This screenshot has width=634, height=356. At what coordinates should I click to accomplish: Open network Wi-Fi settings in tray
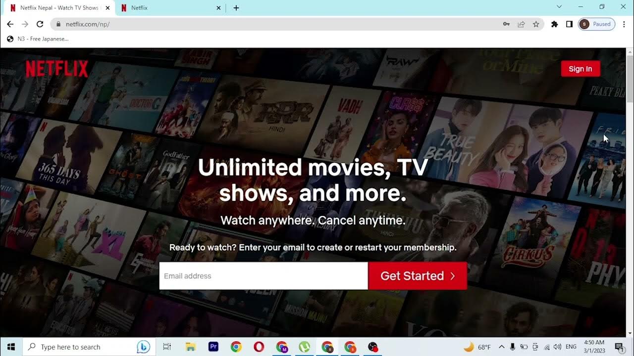click(x=547, y=347)
